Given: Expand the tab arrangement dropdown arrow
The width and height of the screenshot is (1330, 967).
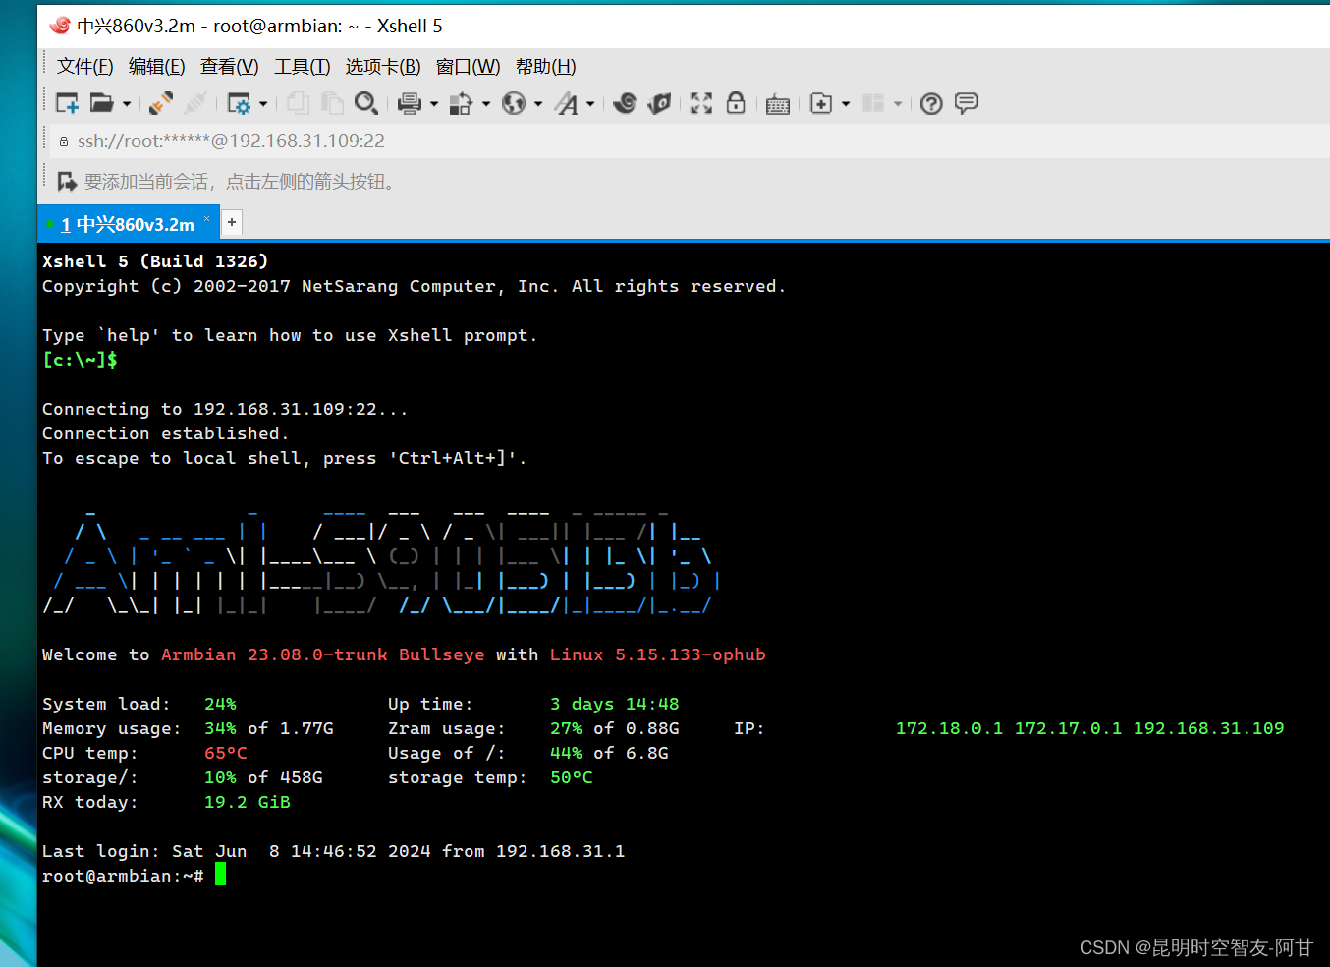Looking at the screenshot, I should (x=898, y=104).
